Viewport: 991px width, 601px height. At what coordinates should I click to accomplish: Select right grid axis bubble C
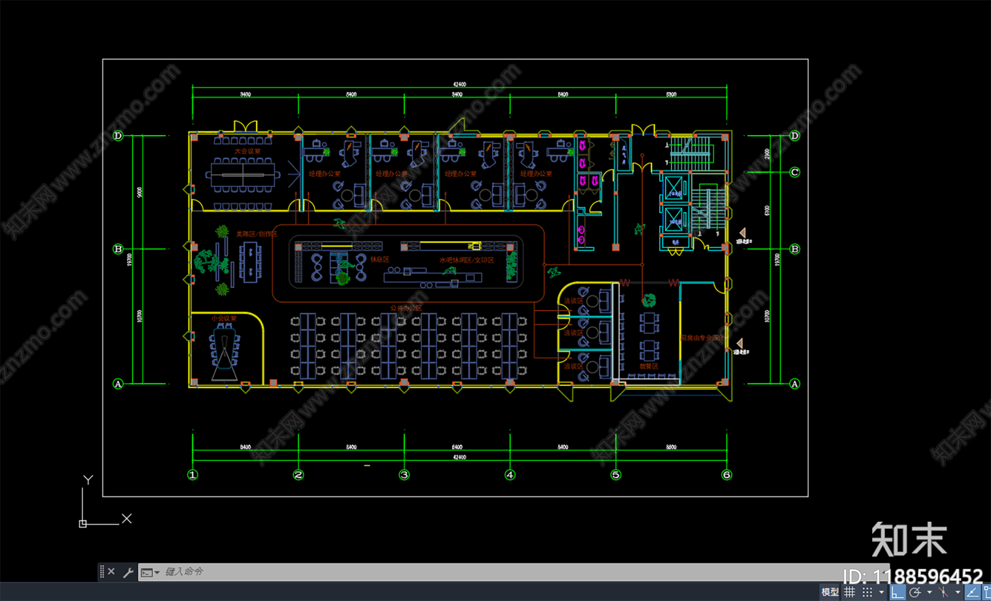(795, 172)
